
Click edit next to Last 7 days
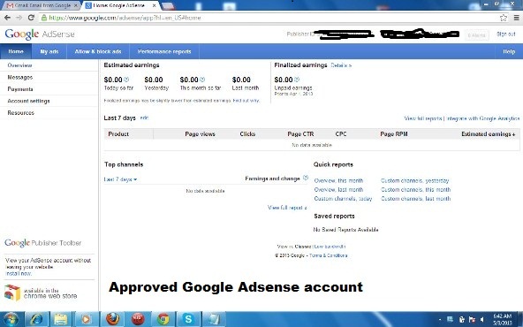[x=144, y=118]
